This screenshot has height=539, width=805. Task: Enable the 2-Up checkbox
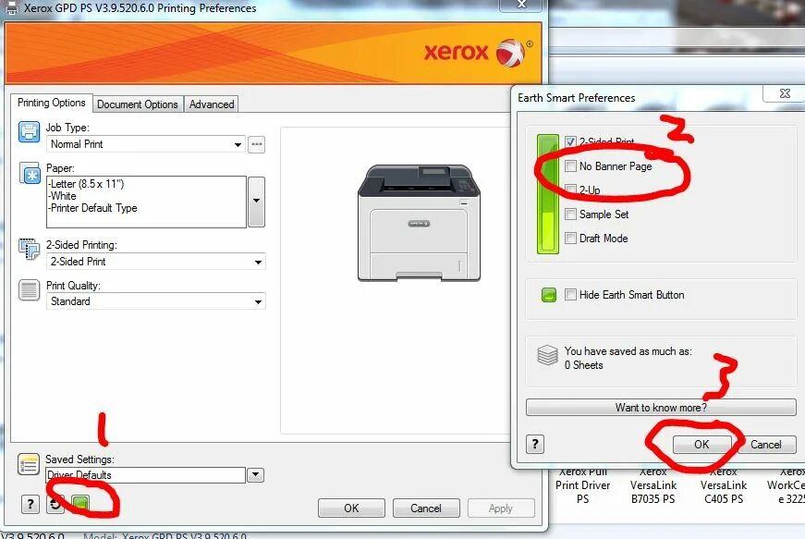(x=570, y=190)
